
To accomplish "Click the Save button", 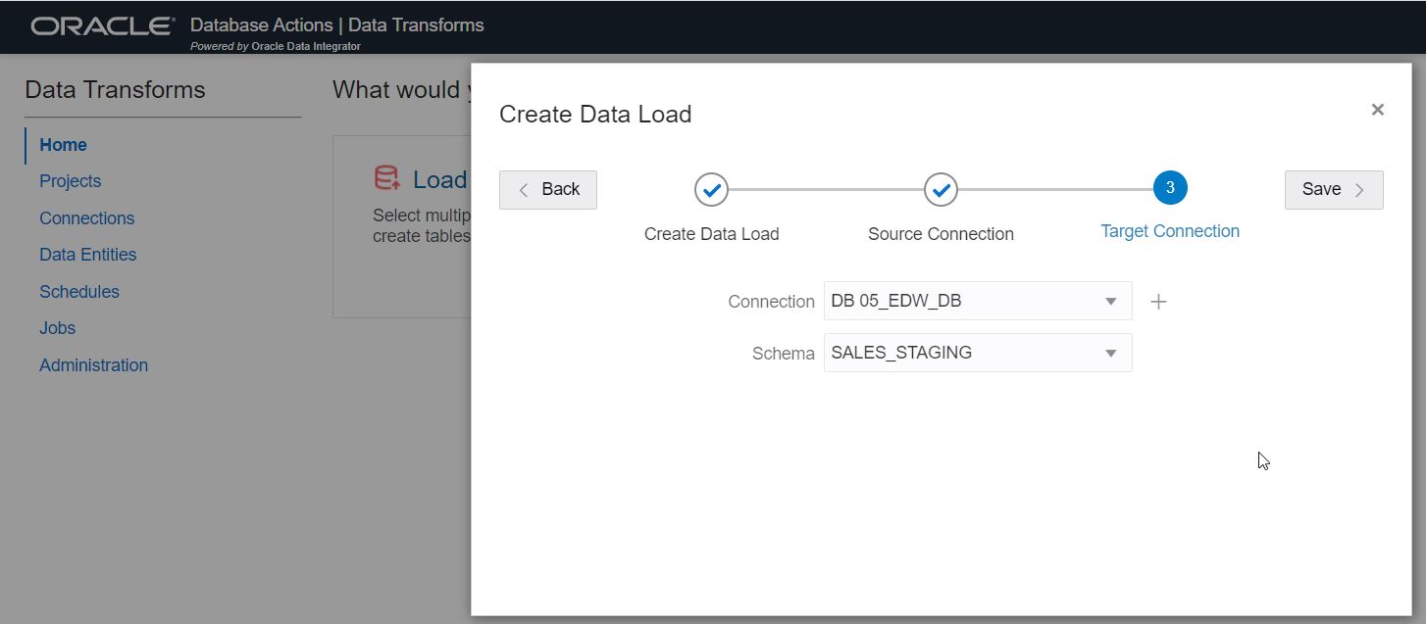I will (x=1333, y=190).
